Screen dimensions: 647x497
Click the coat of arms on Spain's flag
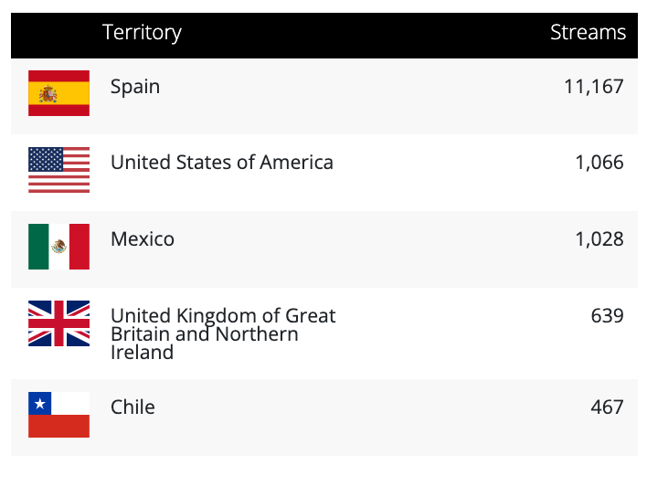click(x=48, y=93)
